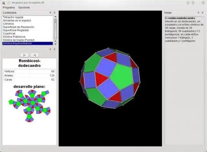The image size is (207, 152).
Task: Open the Programa menu
Action: tap(9, 7)
